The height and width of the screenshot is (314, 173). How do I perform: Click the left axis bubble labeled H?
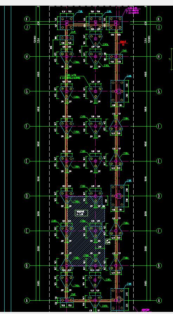[x=27, y=57]
